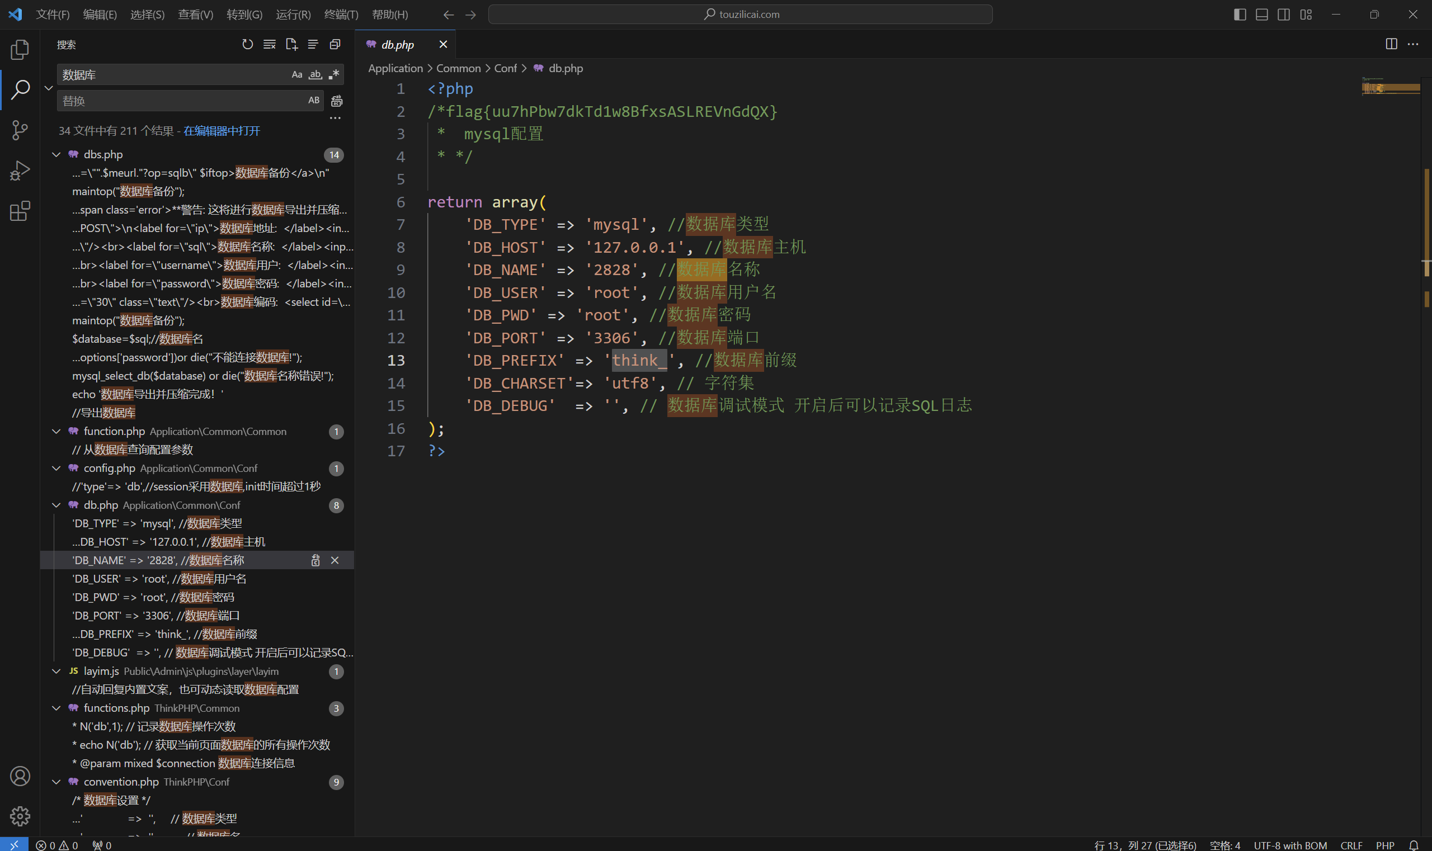Dismiss the DB_NAME search match
Viewport: 1432px width, 851px height.
(335, 560)
